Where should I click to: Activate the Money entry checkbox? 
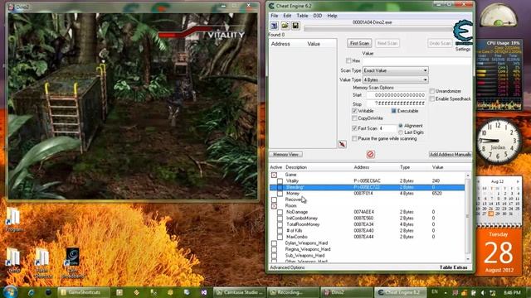(x=280, y=194)
